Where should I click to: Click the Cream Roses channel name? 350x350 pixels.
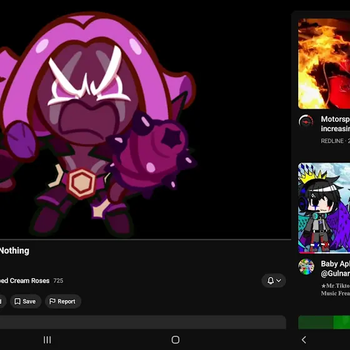[24, 281]
